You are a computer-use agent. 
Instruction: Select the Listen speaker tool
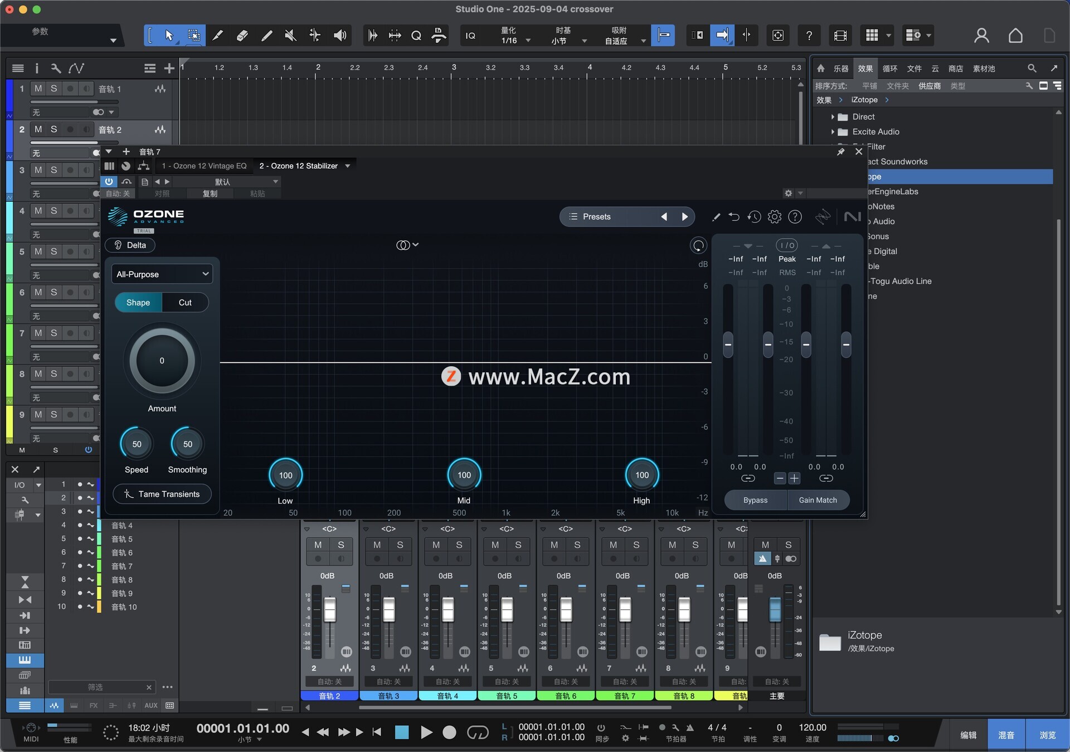click(x=339, y=36)
